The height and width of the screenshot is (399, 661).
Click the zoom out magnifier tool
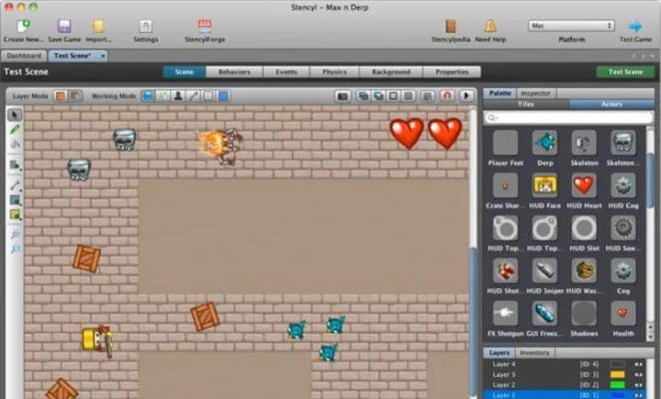(x=15, y=248)
